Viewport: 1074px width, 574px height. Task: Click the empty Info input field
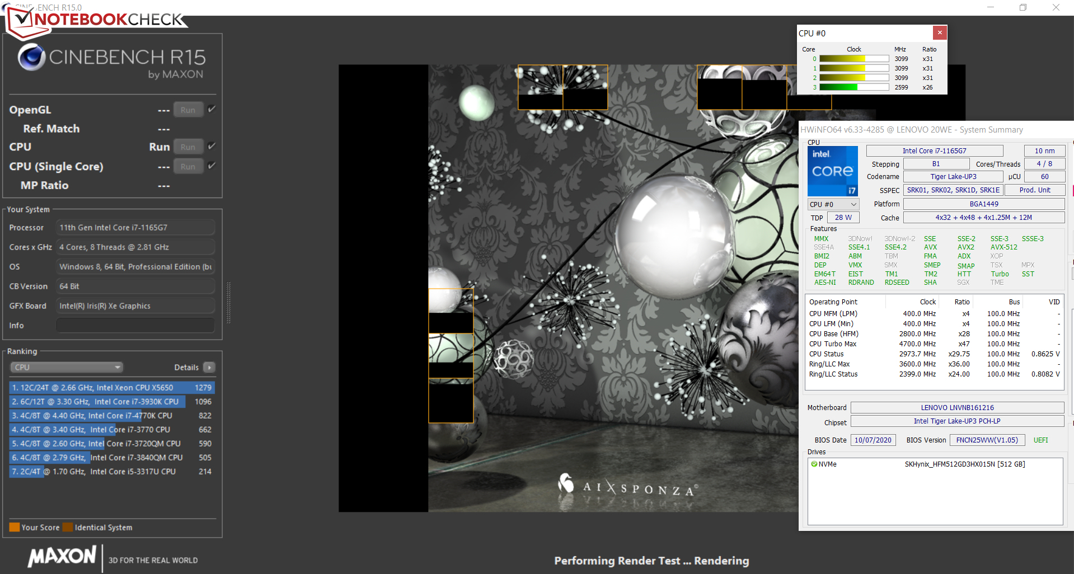pyautogui.click(x=135, y=326)
